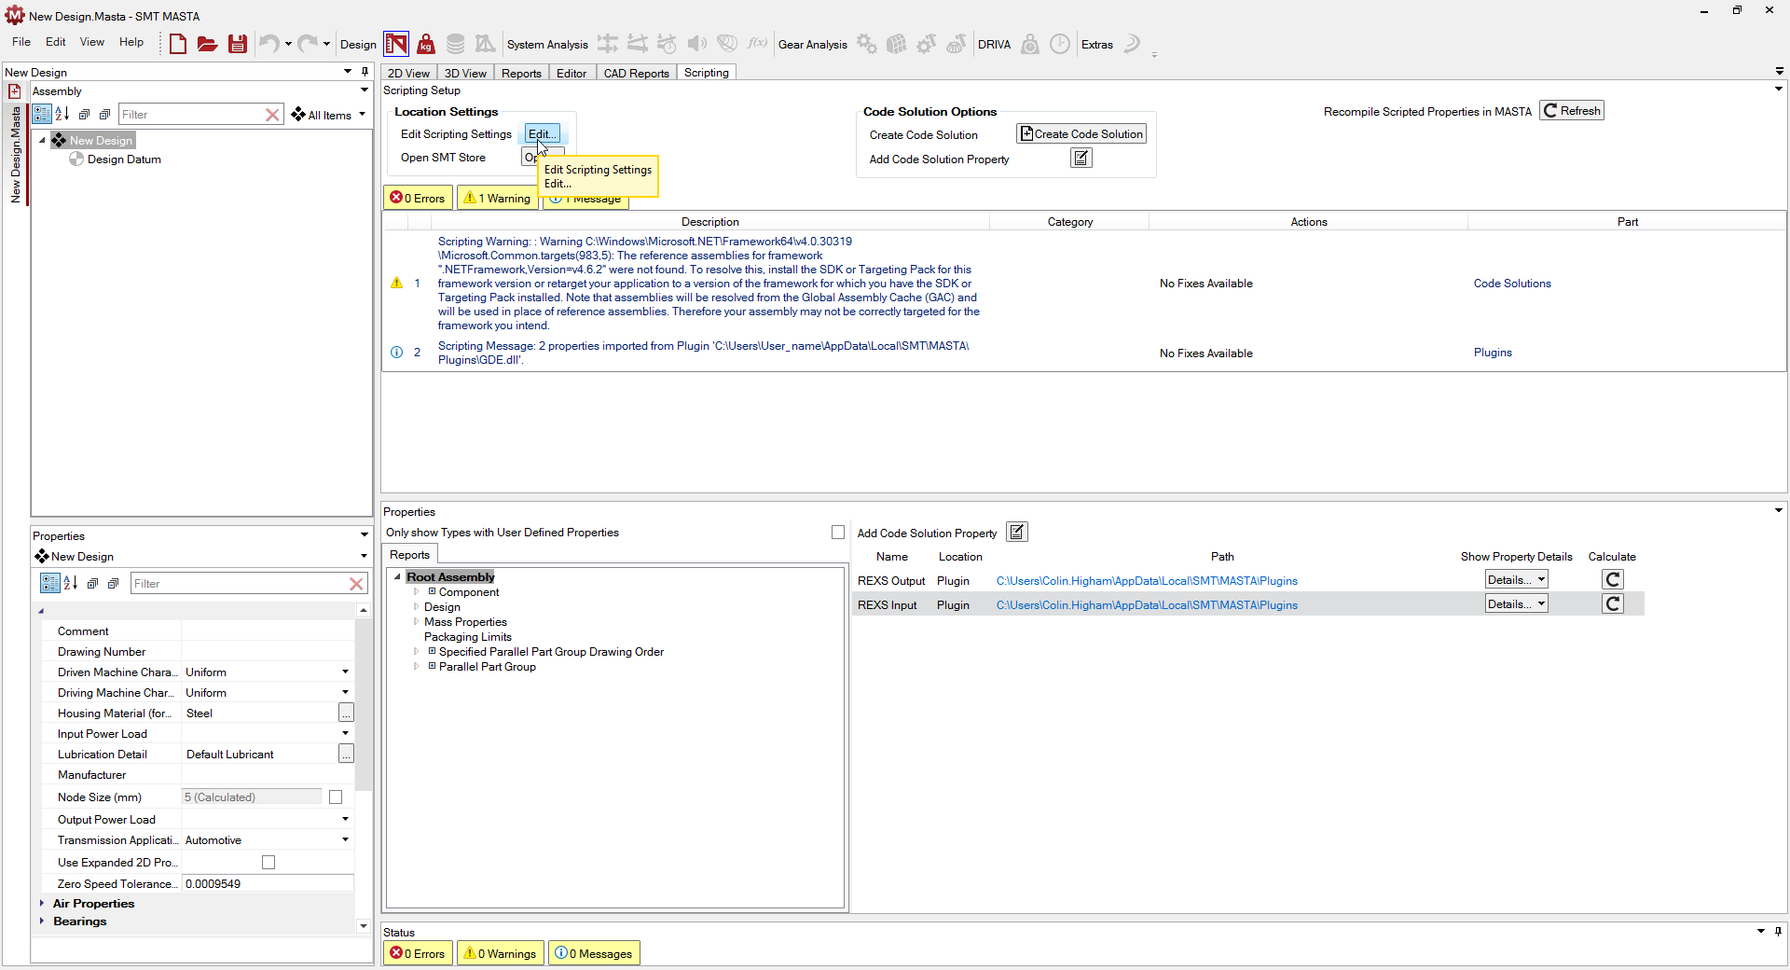Click the Extras crescent icon
1790x970 pixels.
tap(1132, 44)
